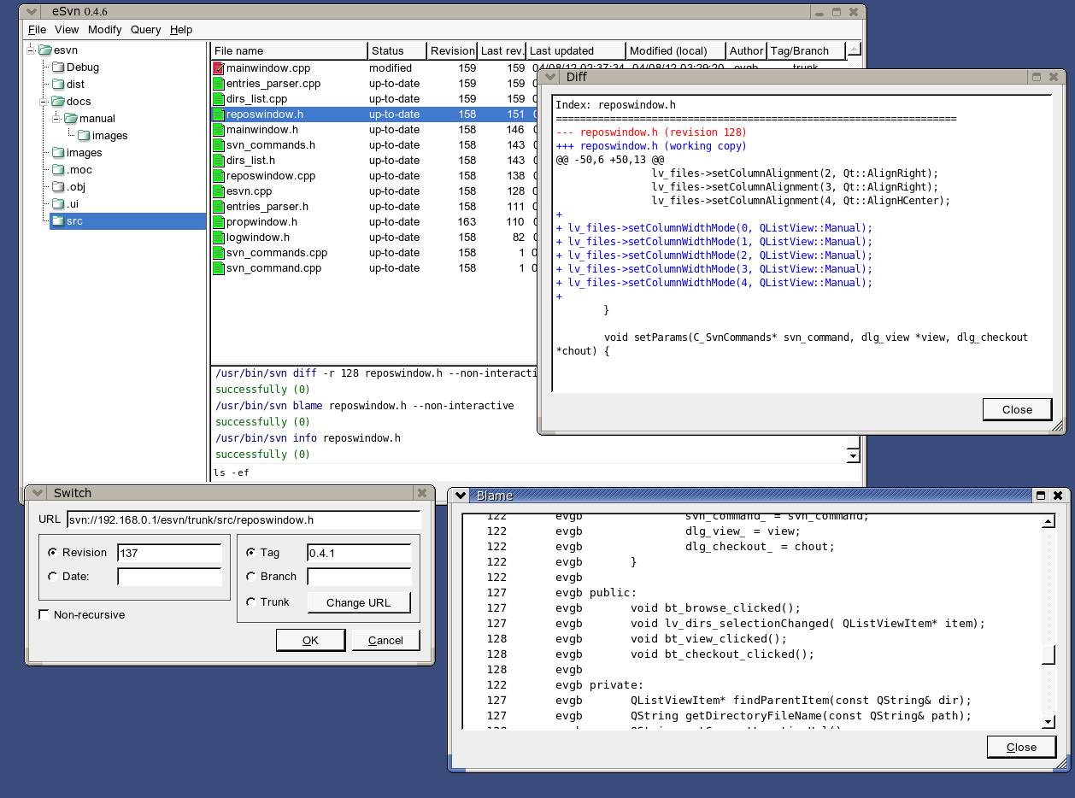The width and height of the screenshot is (1075, 798).
Task: Open the View menu
Action: pyautogui.click(x=67, y=29)
